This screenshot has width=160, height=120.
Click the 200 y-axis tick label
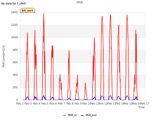[x=15, y=87]
